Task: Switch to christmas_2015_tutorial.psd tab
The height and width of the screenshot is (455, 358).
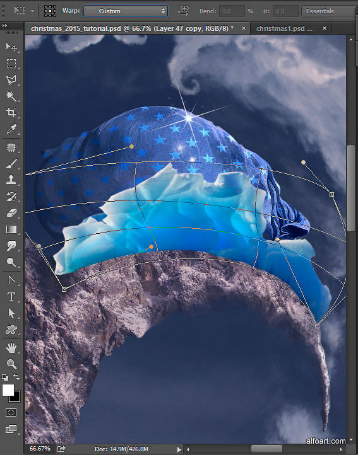Action: (x=133, y=28)
